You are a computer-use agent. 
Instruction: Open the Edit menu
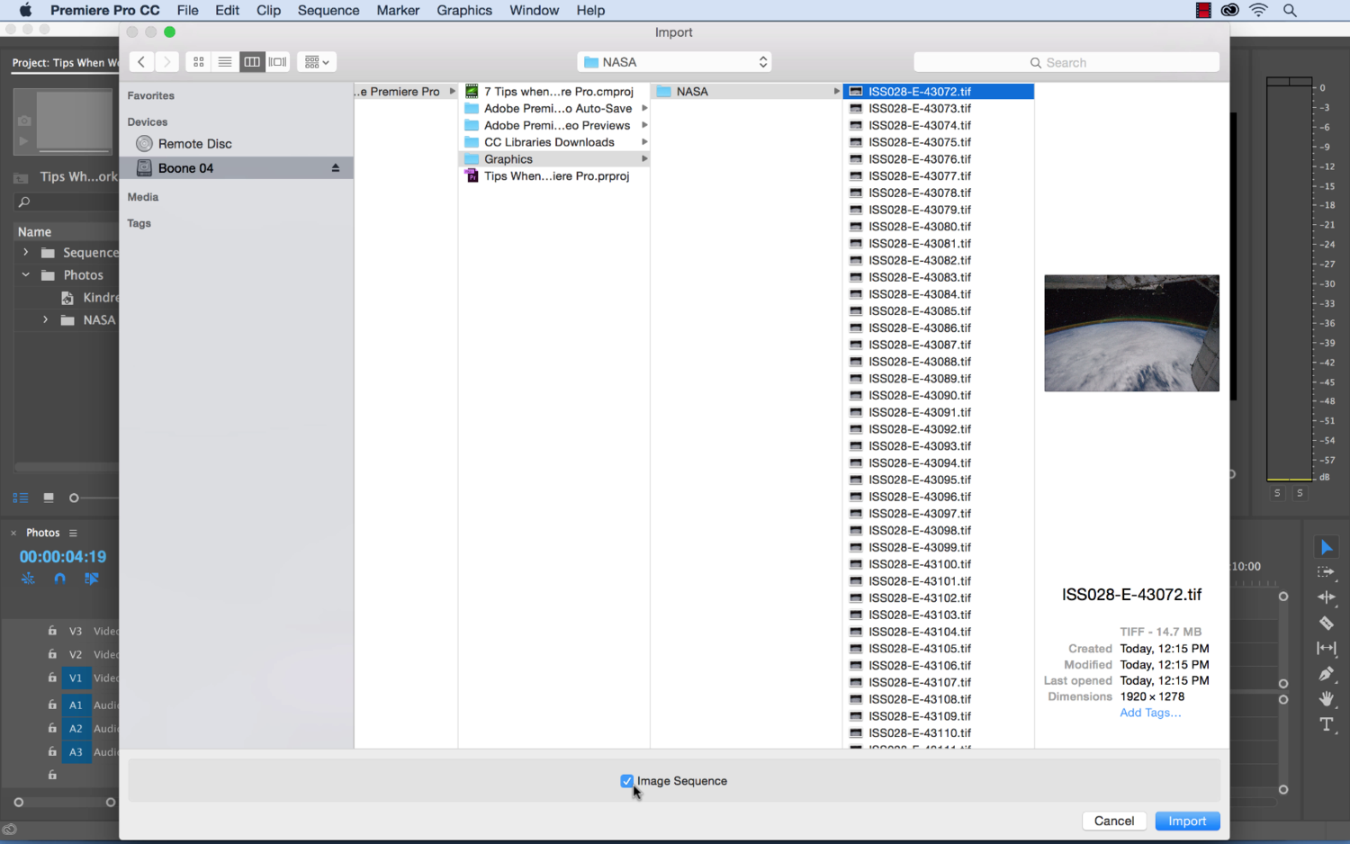[x=228, y=10]
